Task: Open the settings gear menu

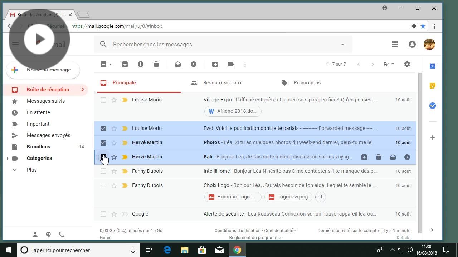Action: 407,64
